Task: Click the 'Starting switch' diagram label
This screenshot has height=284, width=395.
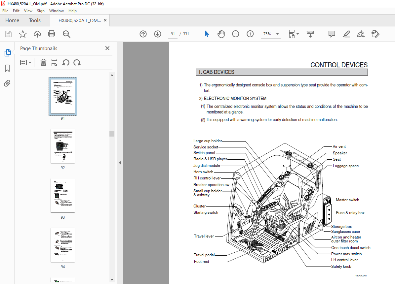Action: 206,212
